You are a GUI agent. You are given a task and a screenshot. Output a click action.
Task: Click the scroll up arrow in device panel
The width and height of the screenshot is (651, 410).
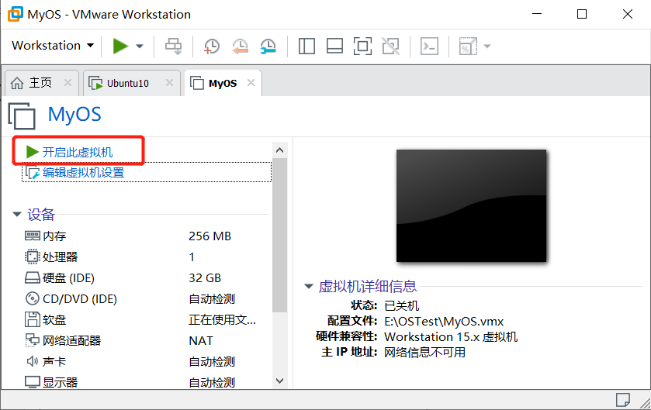280,150
